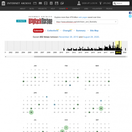Switch to the Collections tab

[52, 31]
